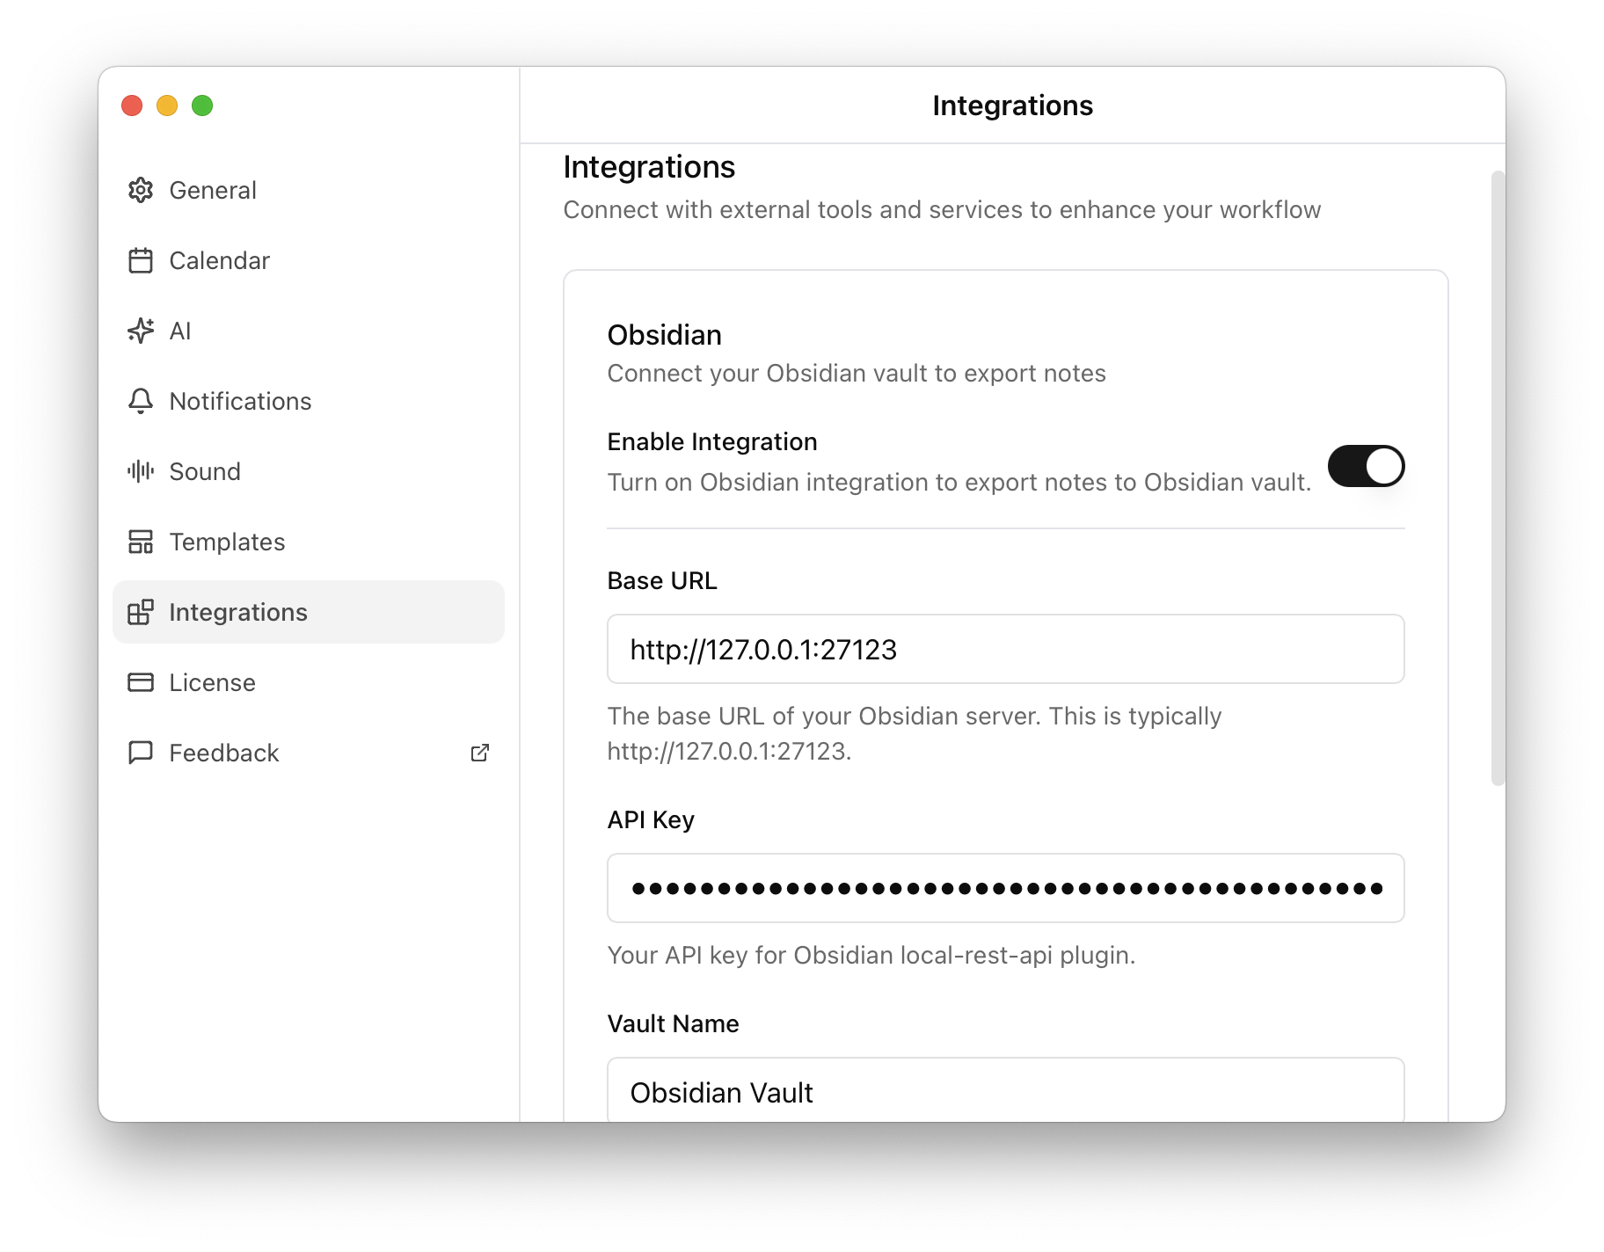Image resolution: width=1604 pixels, height=1252 pixels.
Task: Select the Integrations blocks icon
Action: [x=142, y=612]
